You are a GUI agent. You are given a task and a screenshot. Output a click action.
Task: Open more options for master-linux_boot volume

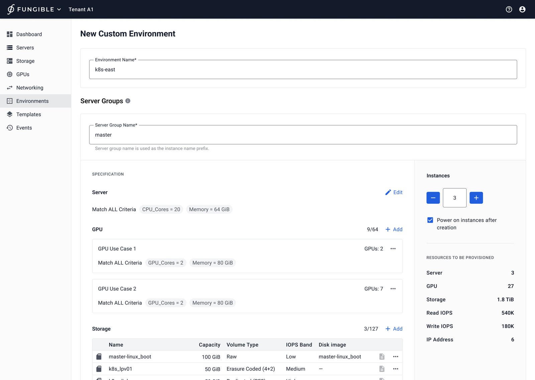(x=396, y=357)
